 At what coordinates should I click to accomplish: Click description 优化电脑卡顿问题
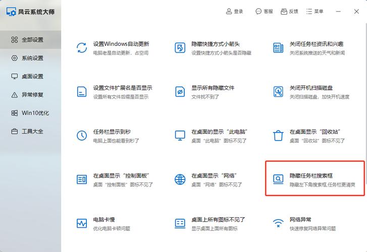tap(112, 229)
